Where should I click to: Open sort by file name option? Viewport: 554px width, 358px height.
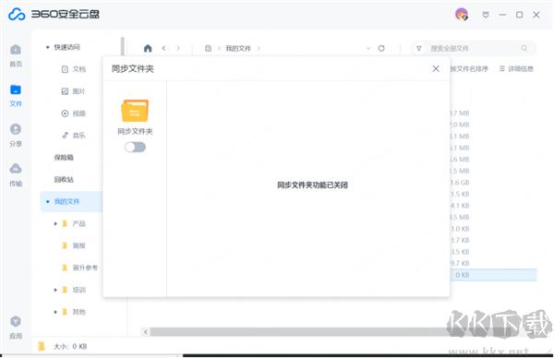469,69
